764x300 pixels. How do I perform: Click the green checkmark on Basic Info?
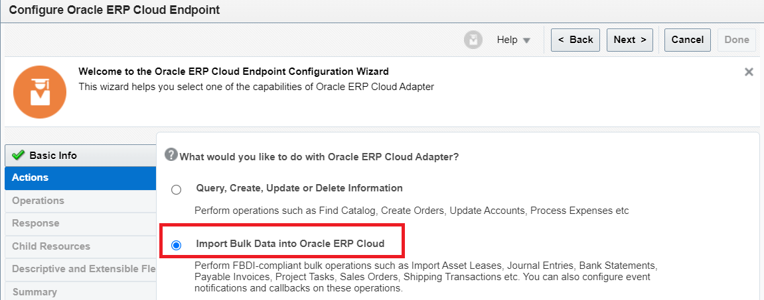pyautogui.click(x=19, y=155)
